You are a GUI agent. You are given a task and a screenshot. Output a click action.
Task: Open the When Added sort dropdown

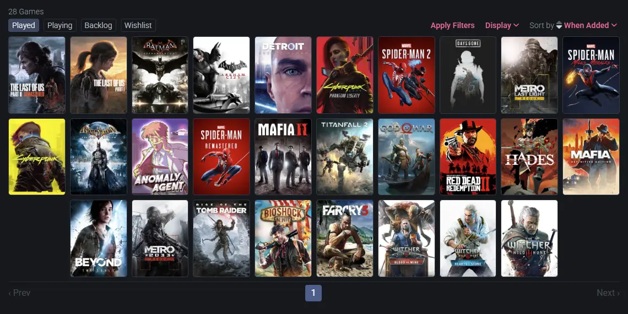point(591,25)
